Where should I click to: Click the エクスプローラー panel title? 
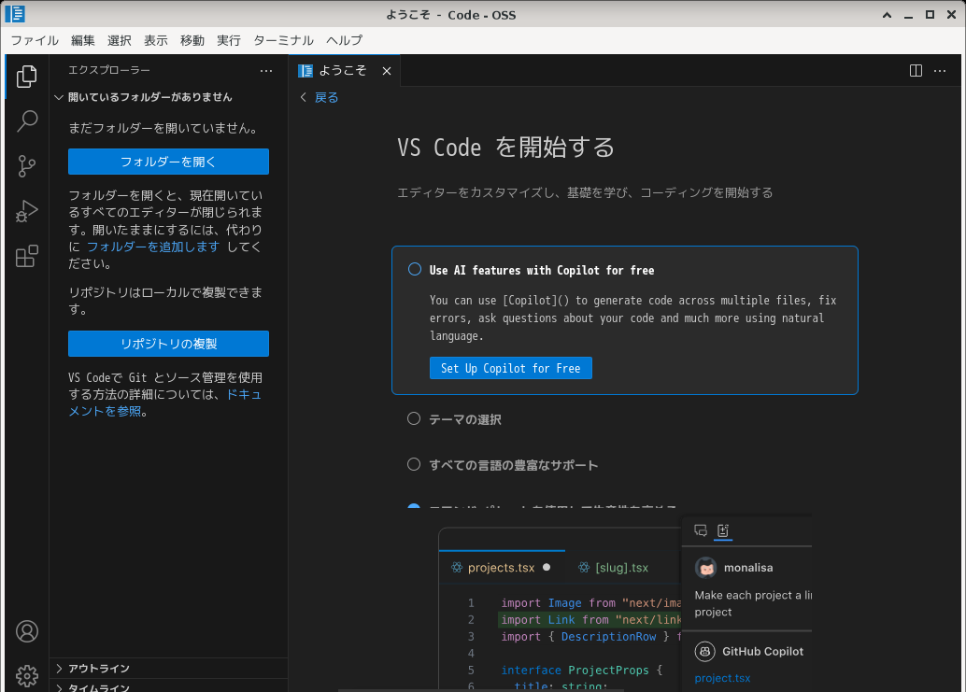(109, 70)
